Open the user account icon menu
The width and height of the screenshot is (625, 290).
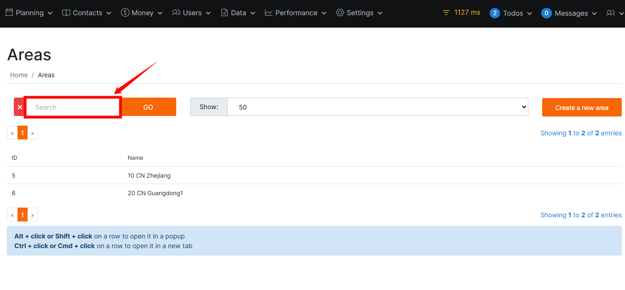[614, 13]
